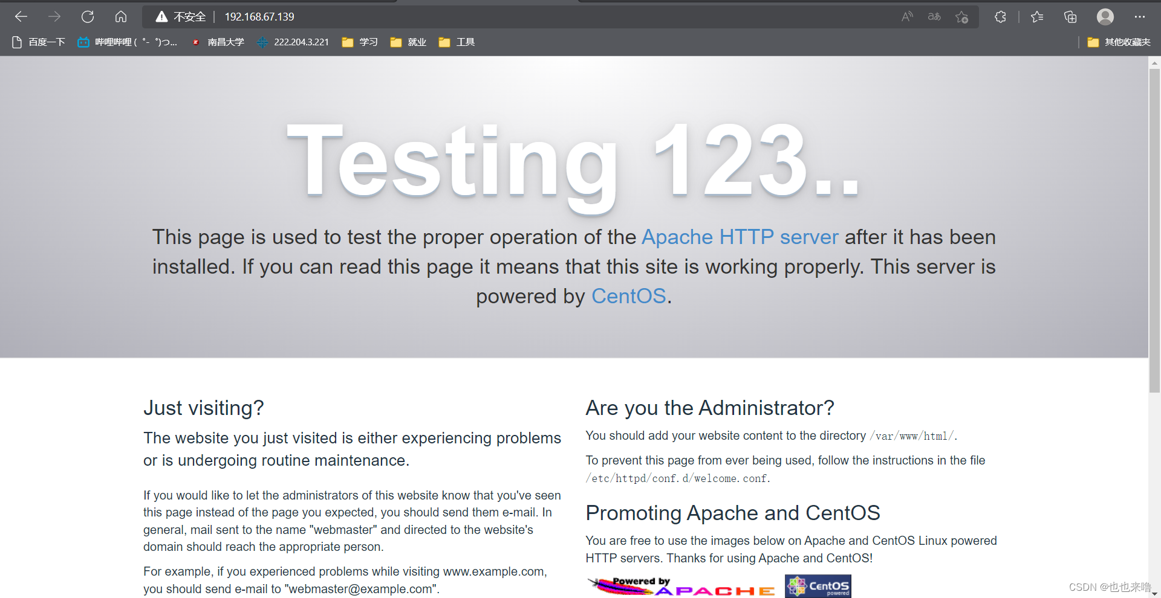Click the page's vertical scrollbar thumb
This screenshot has width=1161, height=598.
pos(1154,231)
